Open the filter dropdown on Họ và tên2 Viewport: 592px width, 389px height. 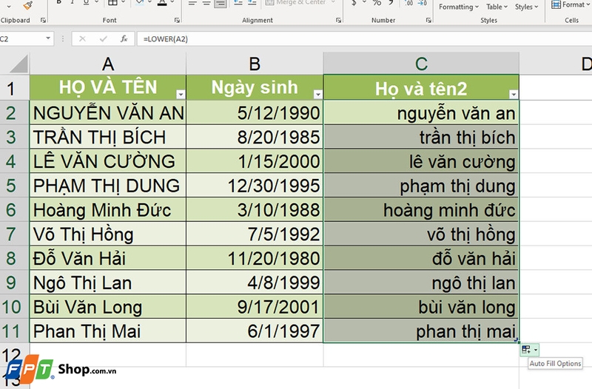click(514, 95)
